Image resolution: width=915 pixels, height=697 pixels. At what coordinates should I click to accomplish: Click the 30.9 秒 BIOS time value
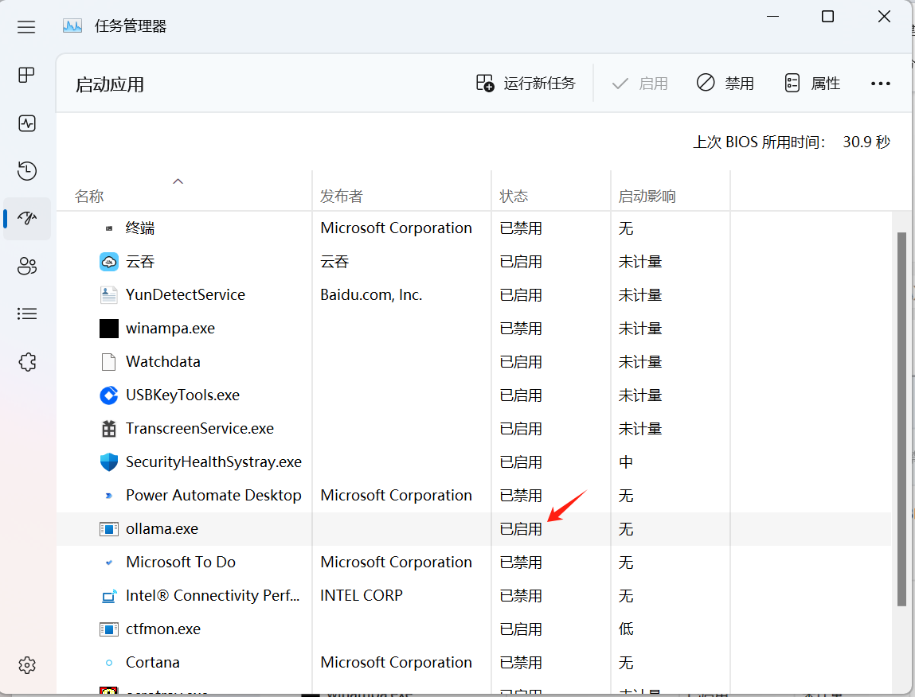coord(866,142)
